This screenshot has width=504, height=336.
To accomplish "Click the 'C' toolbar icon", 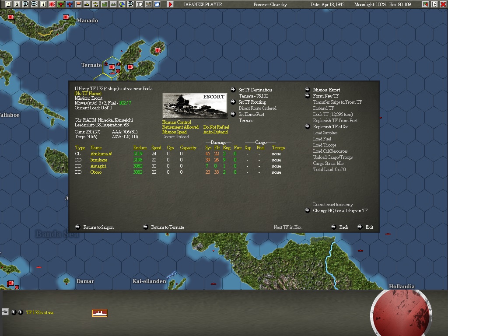I will coord(434,4).
